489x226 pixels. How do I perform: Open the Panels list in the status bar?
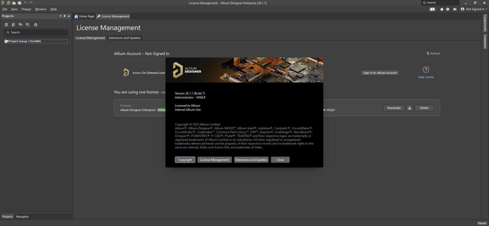pos(482,223)
